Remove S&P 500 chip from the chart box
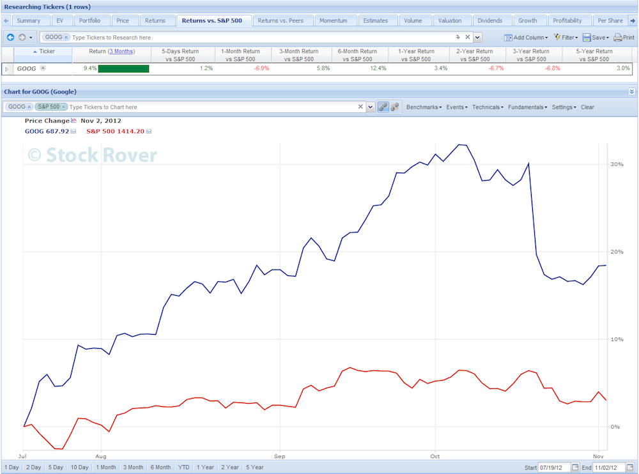 (x=63, y=107)
